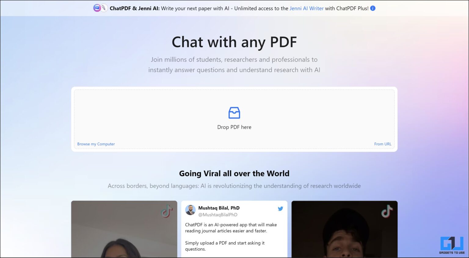Viewport: 469px width, 258px height.
Task: Click the Twitter bird icon on the tweet
Action: [280, 209]
